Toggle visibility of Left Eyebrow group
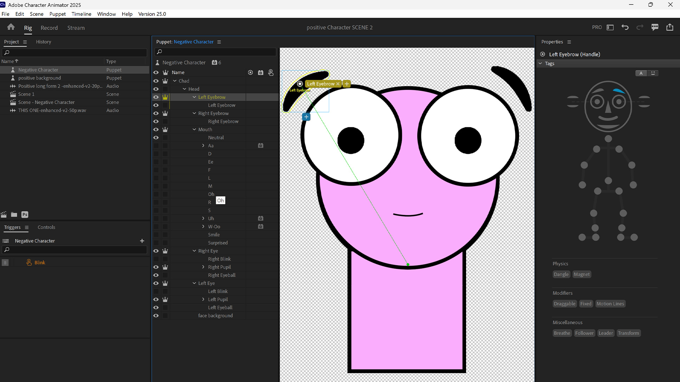 (x=156, y=97)
